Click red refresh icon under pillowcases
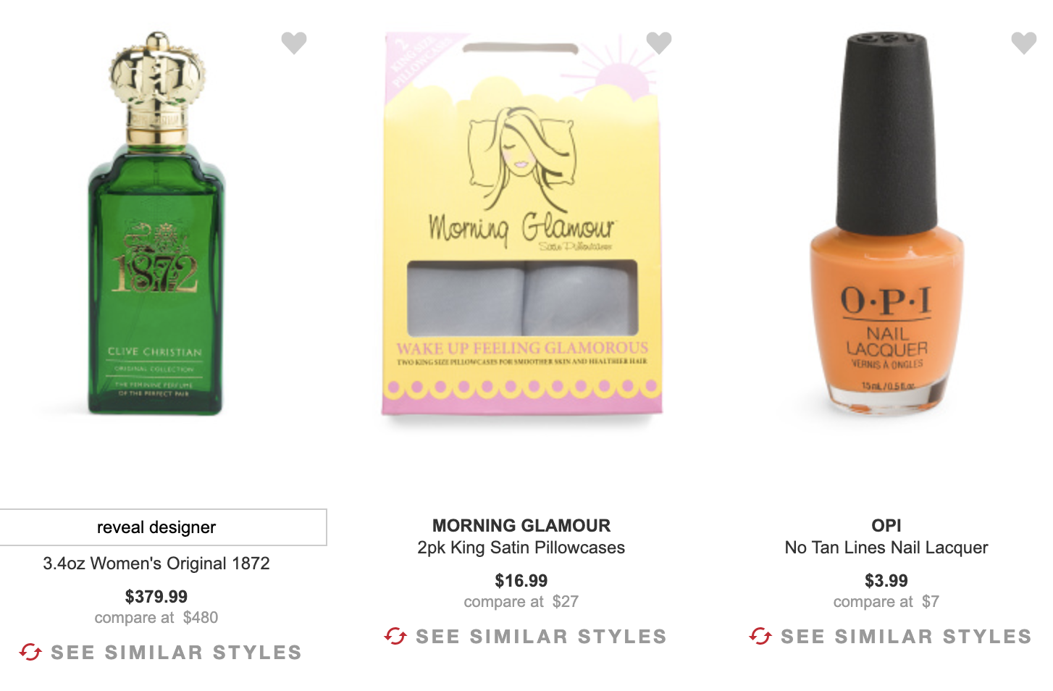Image resolution: width=1053 pixels, height=691 pixels. (395, 636)
